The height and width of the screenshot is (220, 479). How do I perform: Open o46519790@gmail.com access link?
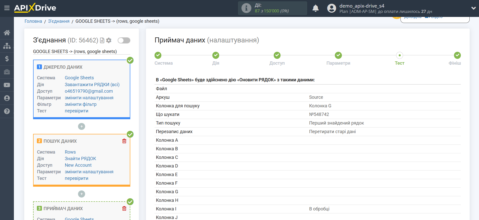[89, 91]
